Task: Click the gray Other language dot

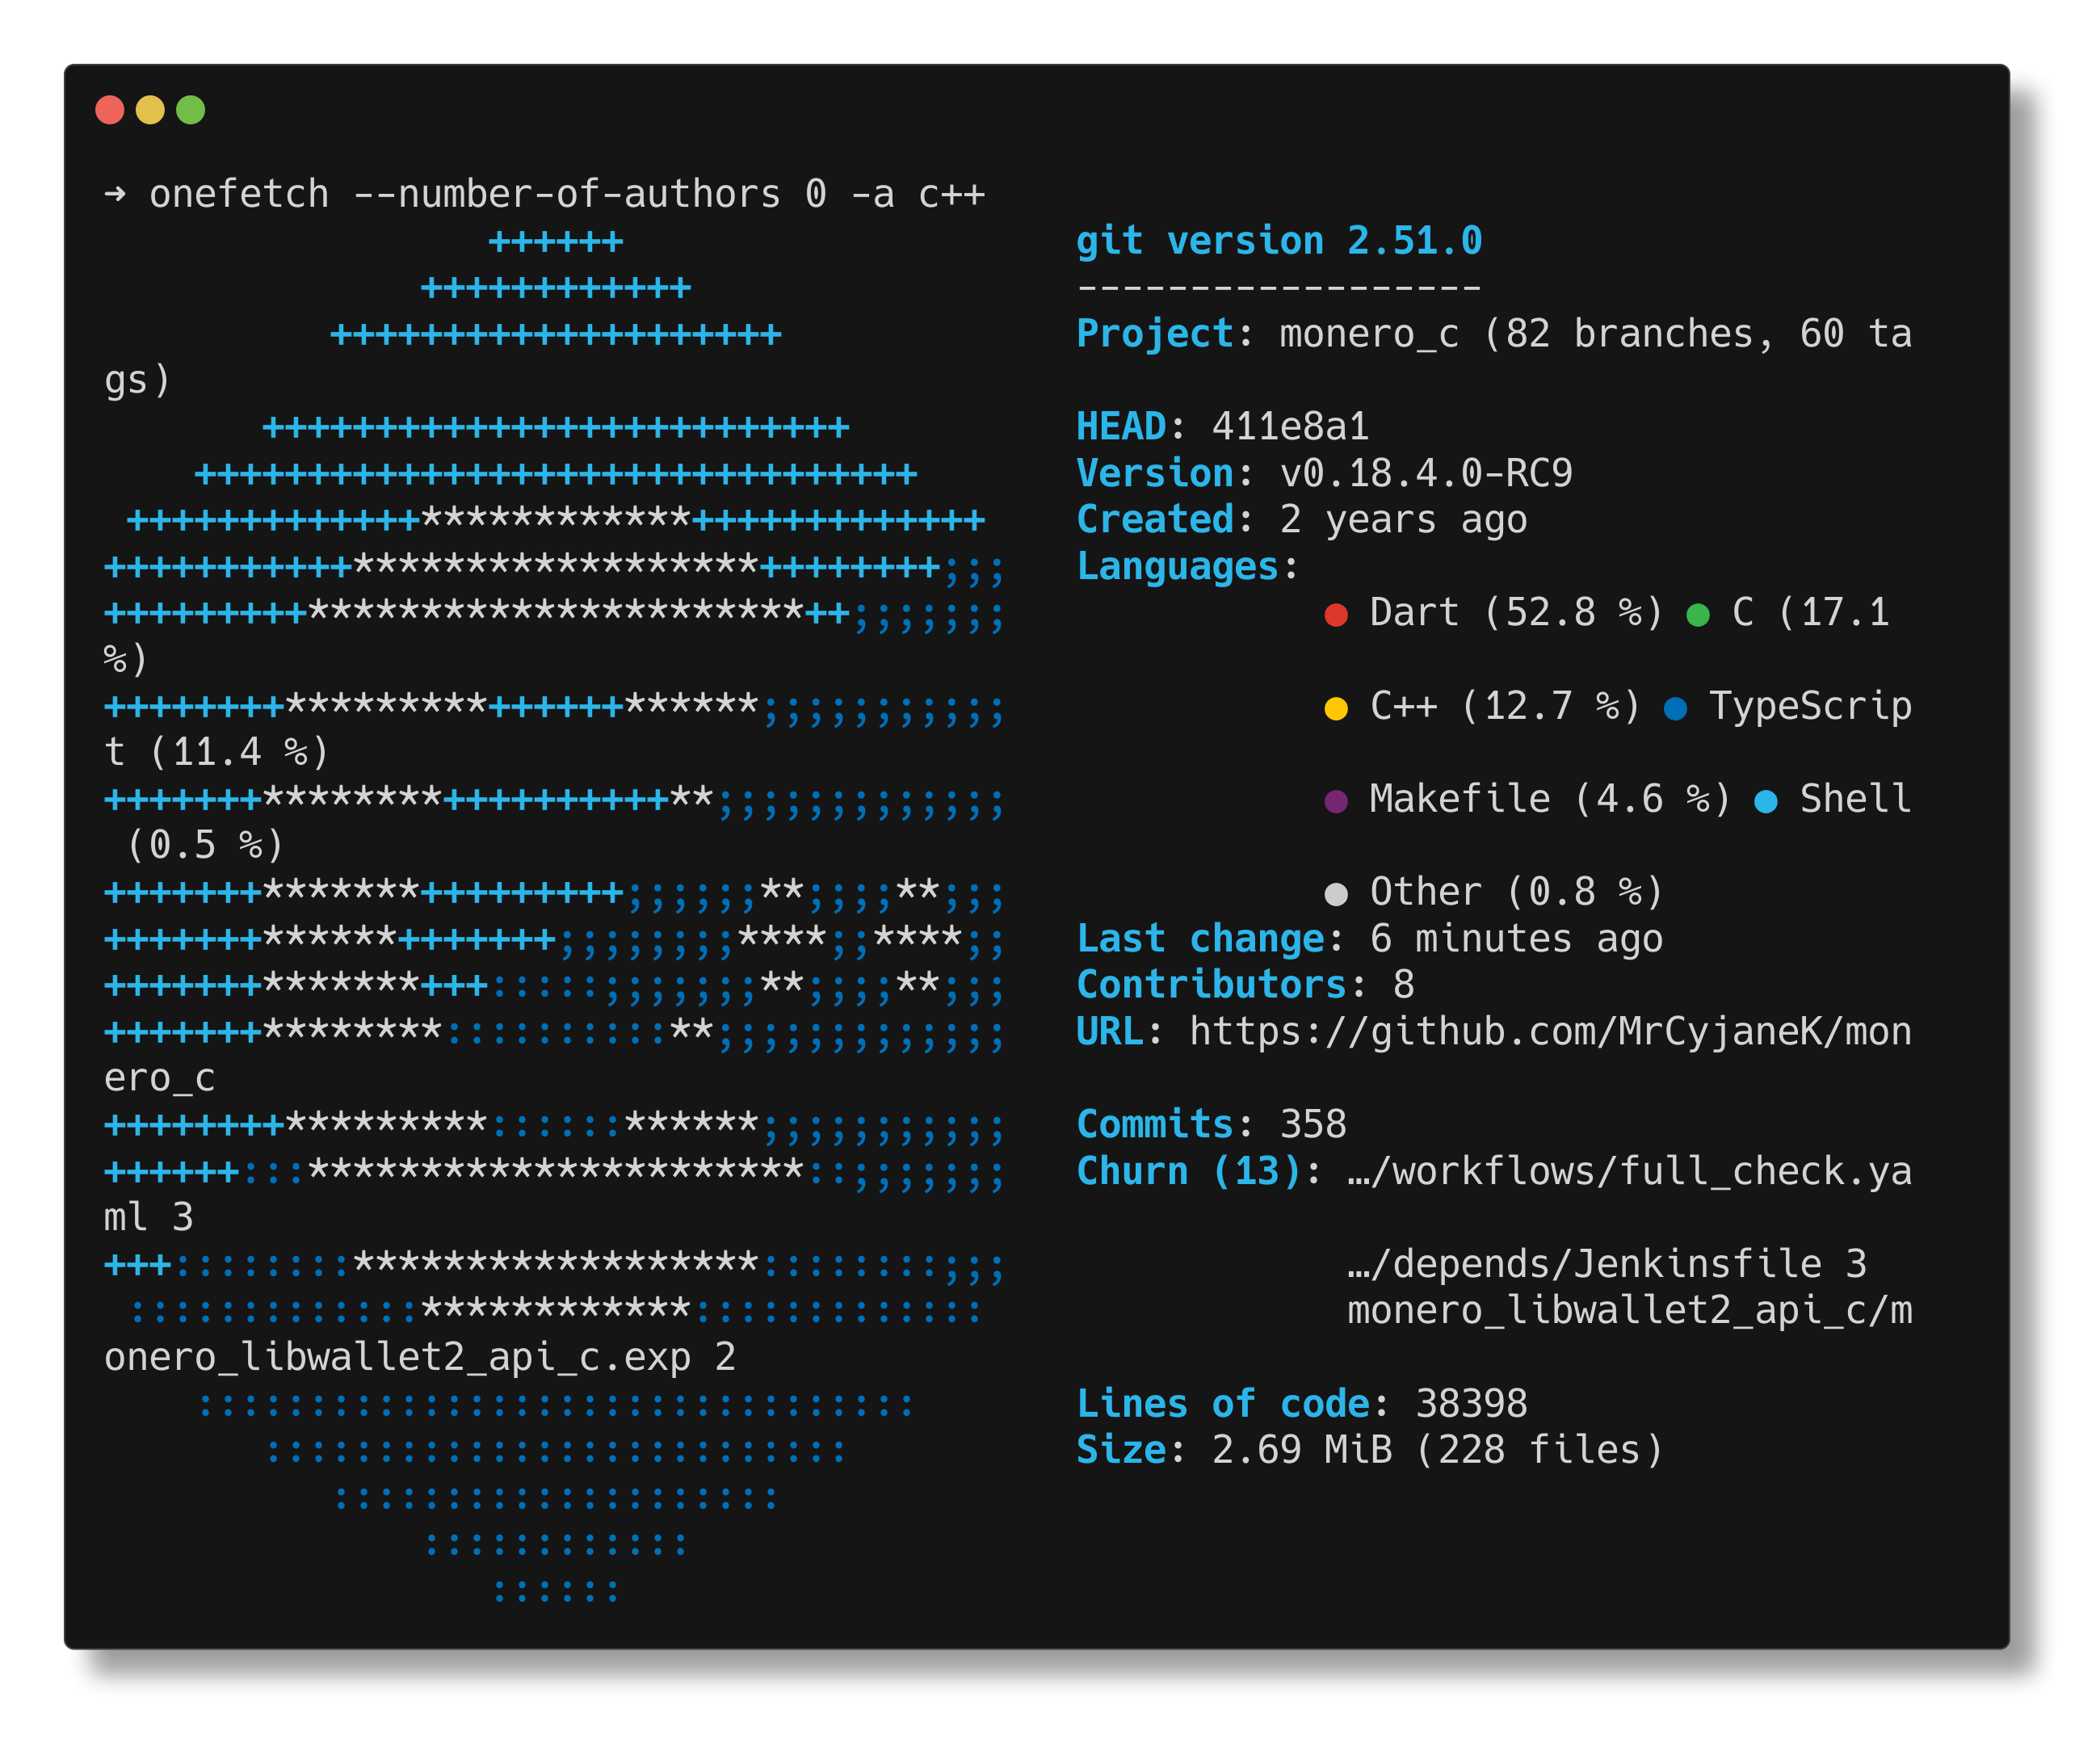Action: point(1336,894)
